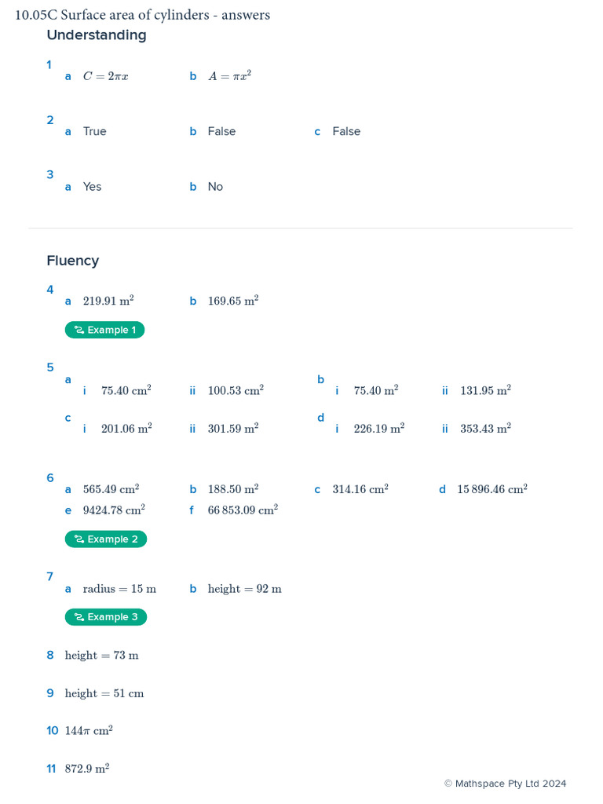This screenshot has height=804, width=603.
Task: Click the Fluency section heading
Action: point(73,261)
